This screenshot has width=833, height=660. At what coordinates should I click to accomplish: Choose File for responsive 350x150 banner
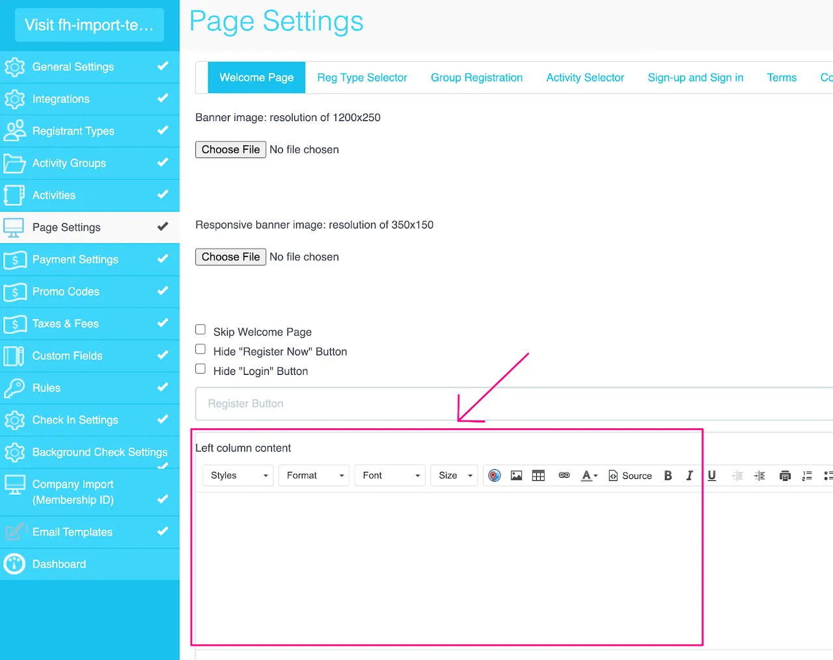[231, 257]
